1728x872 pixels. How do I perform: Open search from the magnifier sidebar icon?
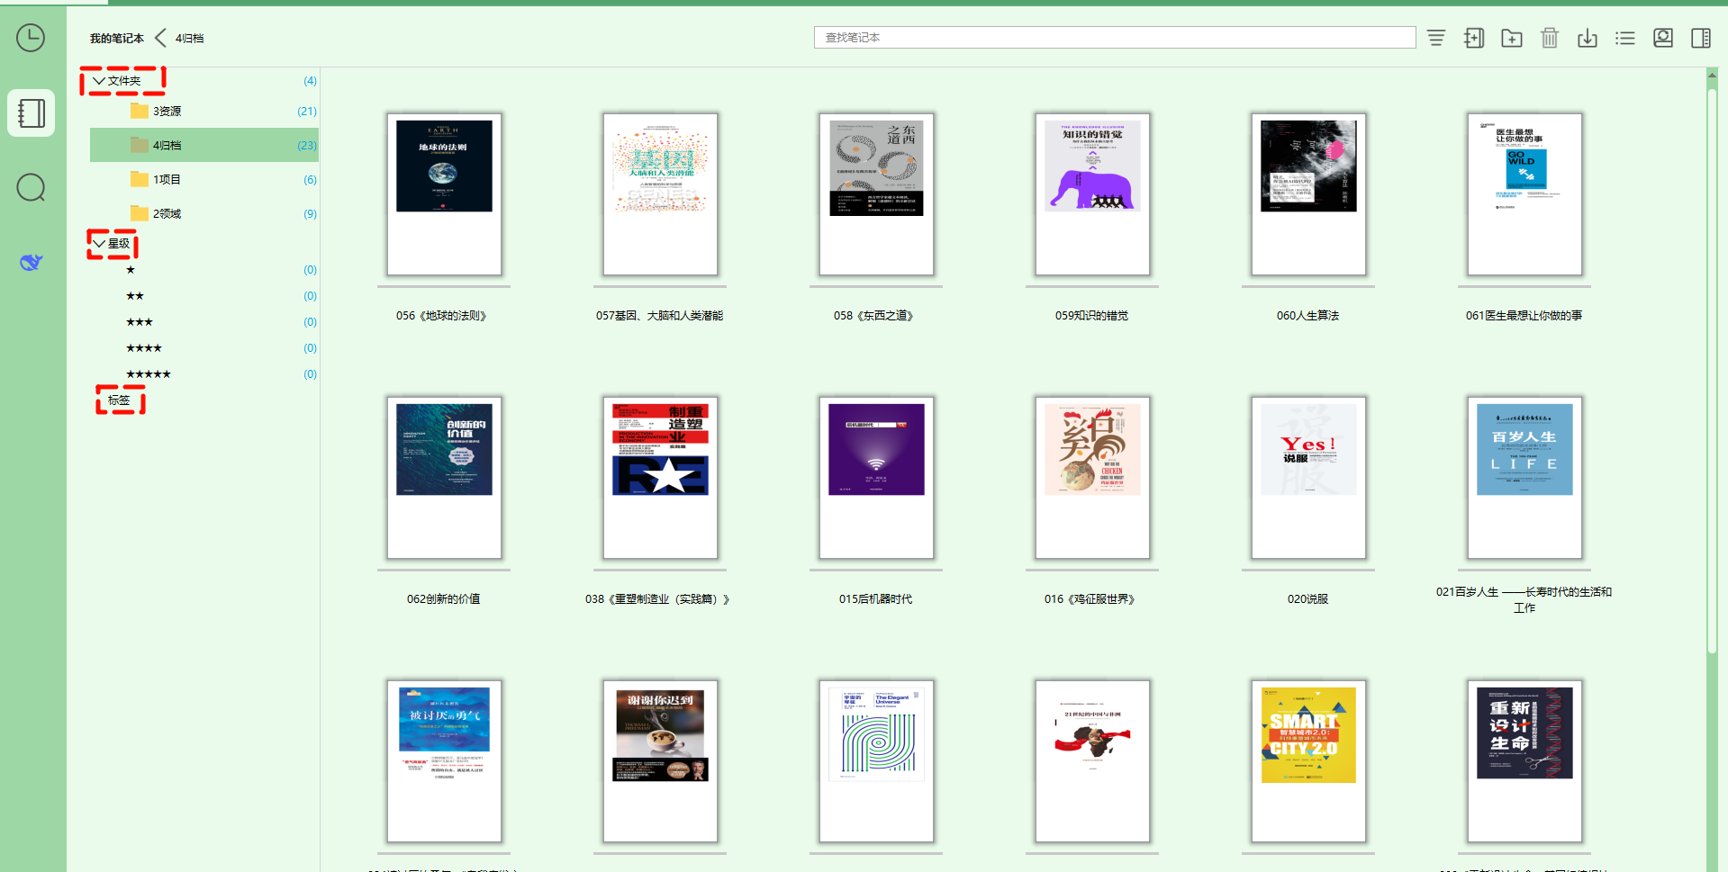[31, 187]
